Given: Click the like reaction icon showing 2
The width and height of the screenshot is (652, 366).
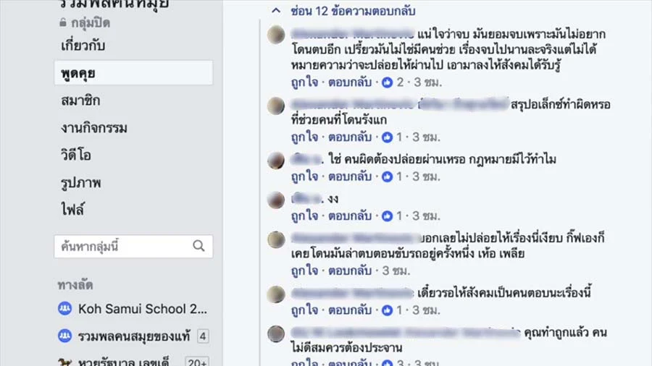Looking at the screenshot, I should click(x=387, y=82).
